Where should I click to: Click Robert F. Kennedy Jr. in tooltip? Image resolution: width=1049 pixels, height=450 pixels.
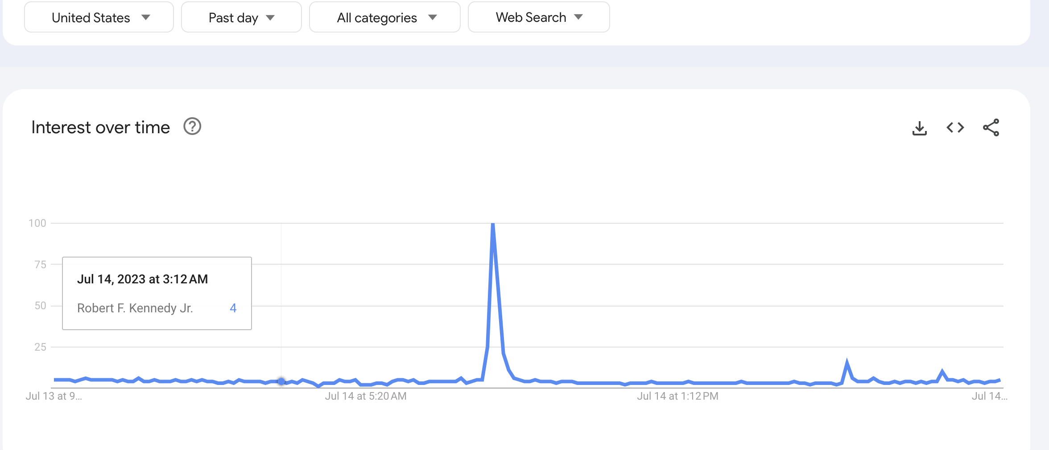[135, 308]
